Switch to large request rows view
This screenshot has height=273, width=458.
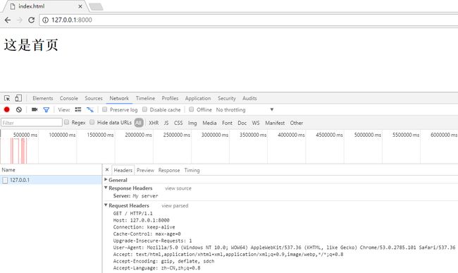point(78,109)
